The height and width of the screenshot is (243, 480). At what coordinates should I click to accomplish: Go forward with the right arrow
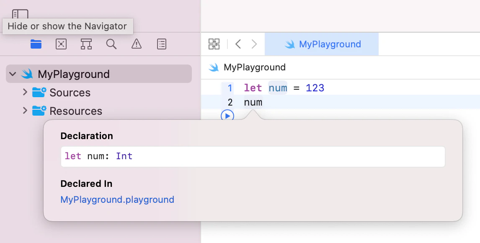point(254,44)
